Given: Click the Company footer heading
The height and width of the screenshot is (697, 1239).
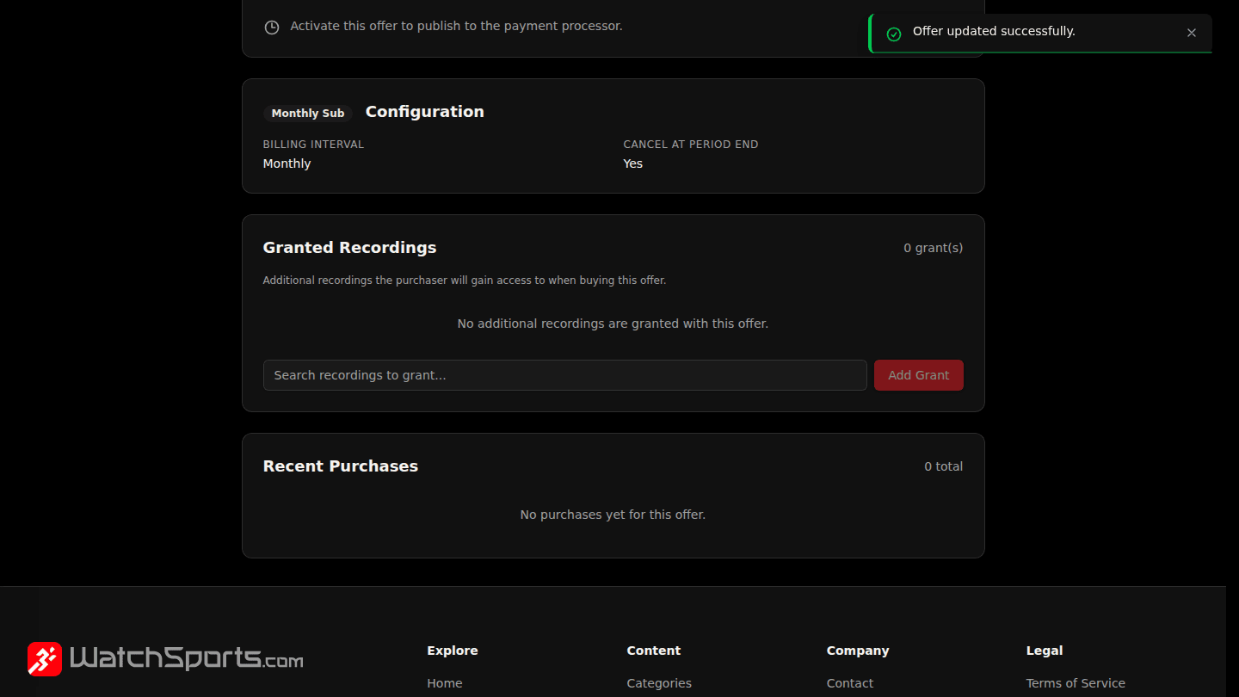Looking at the screenshot, I should coord(858,651).
